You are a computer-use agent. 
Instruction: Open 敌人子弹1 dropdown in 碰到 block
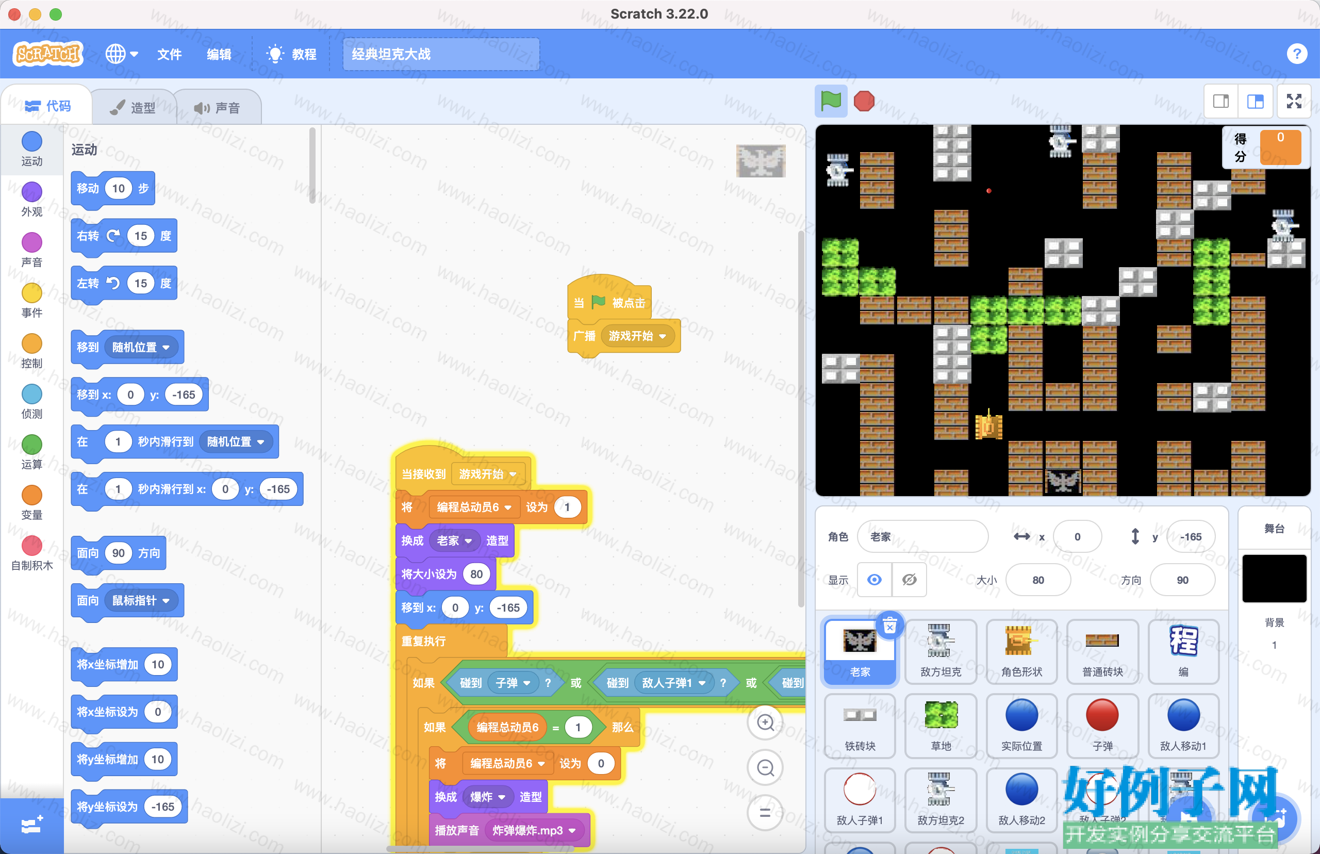pos(673,683)
